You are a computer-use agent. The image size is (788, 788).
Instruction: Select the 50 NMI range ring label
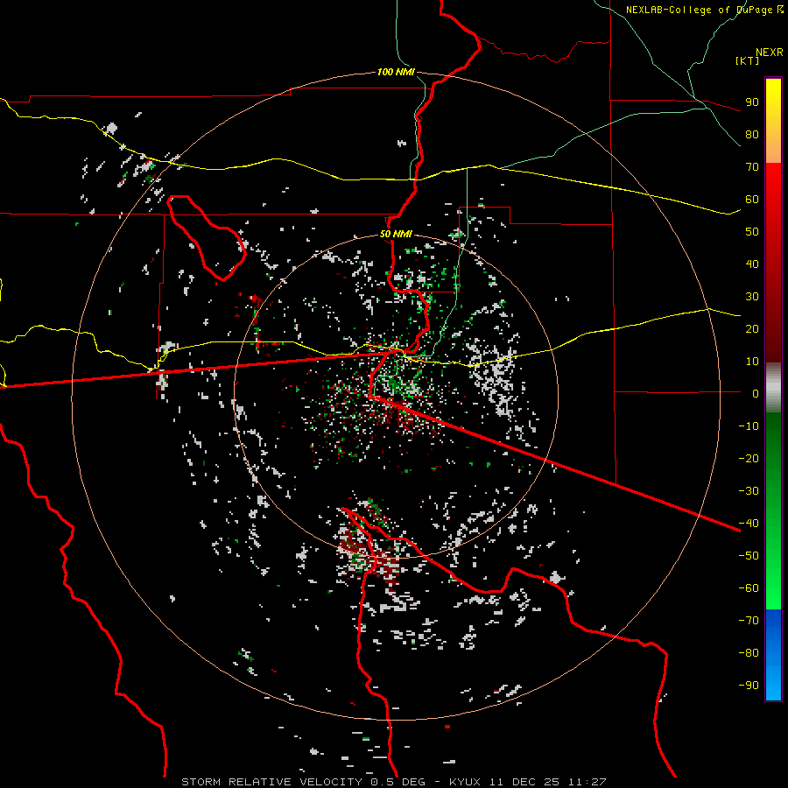pyautogui.click(x=396, y=234)
